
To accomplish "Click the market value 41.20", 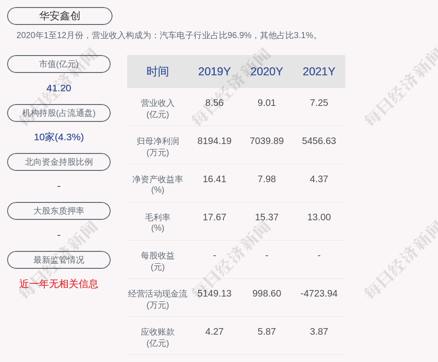I will [x=59, y=88].
